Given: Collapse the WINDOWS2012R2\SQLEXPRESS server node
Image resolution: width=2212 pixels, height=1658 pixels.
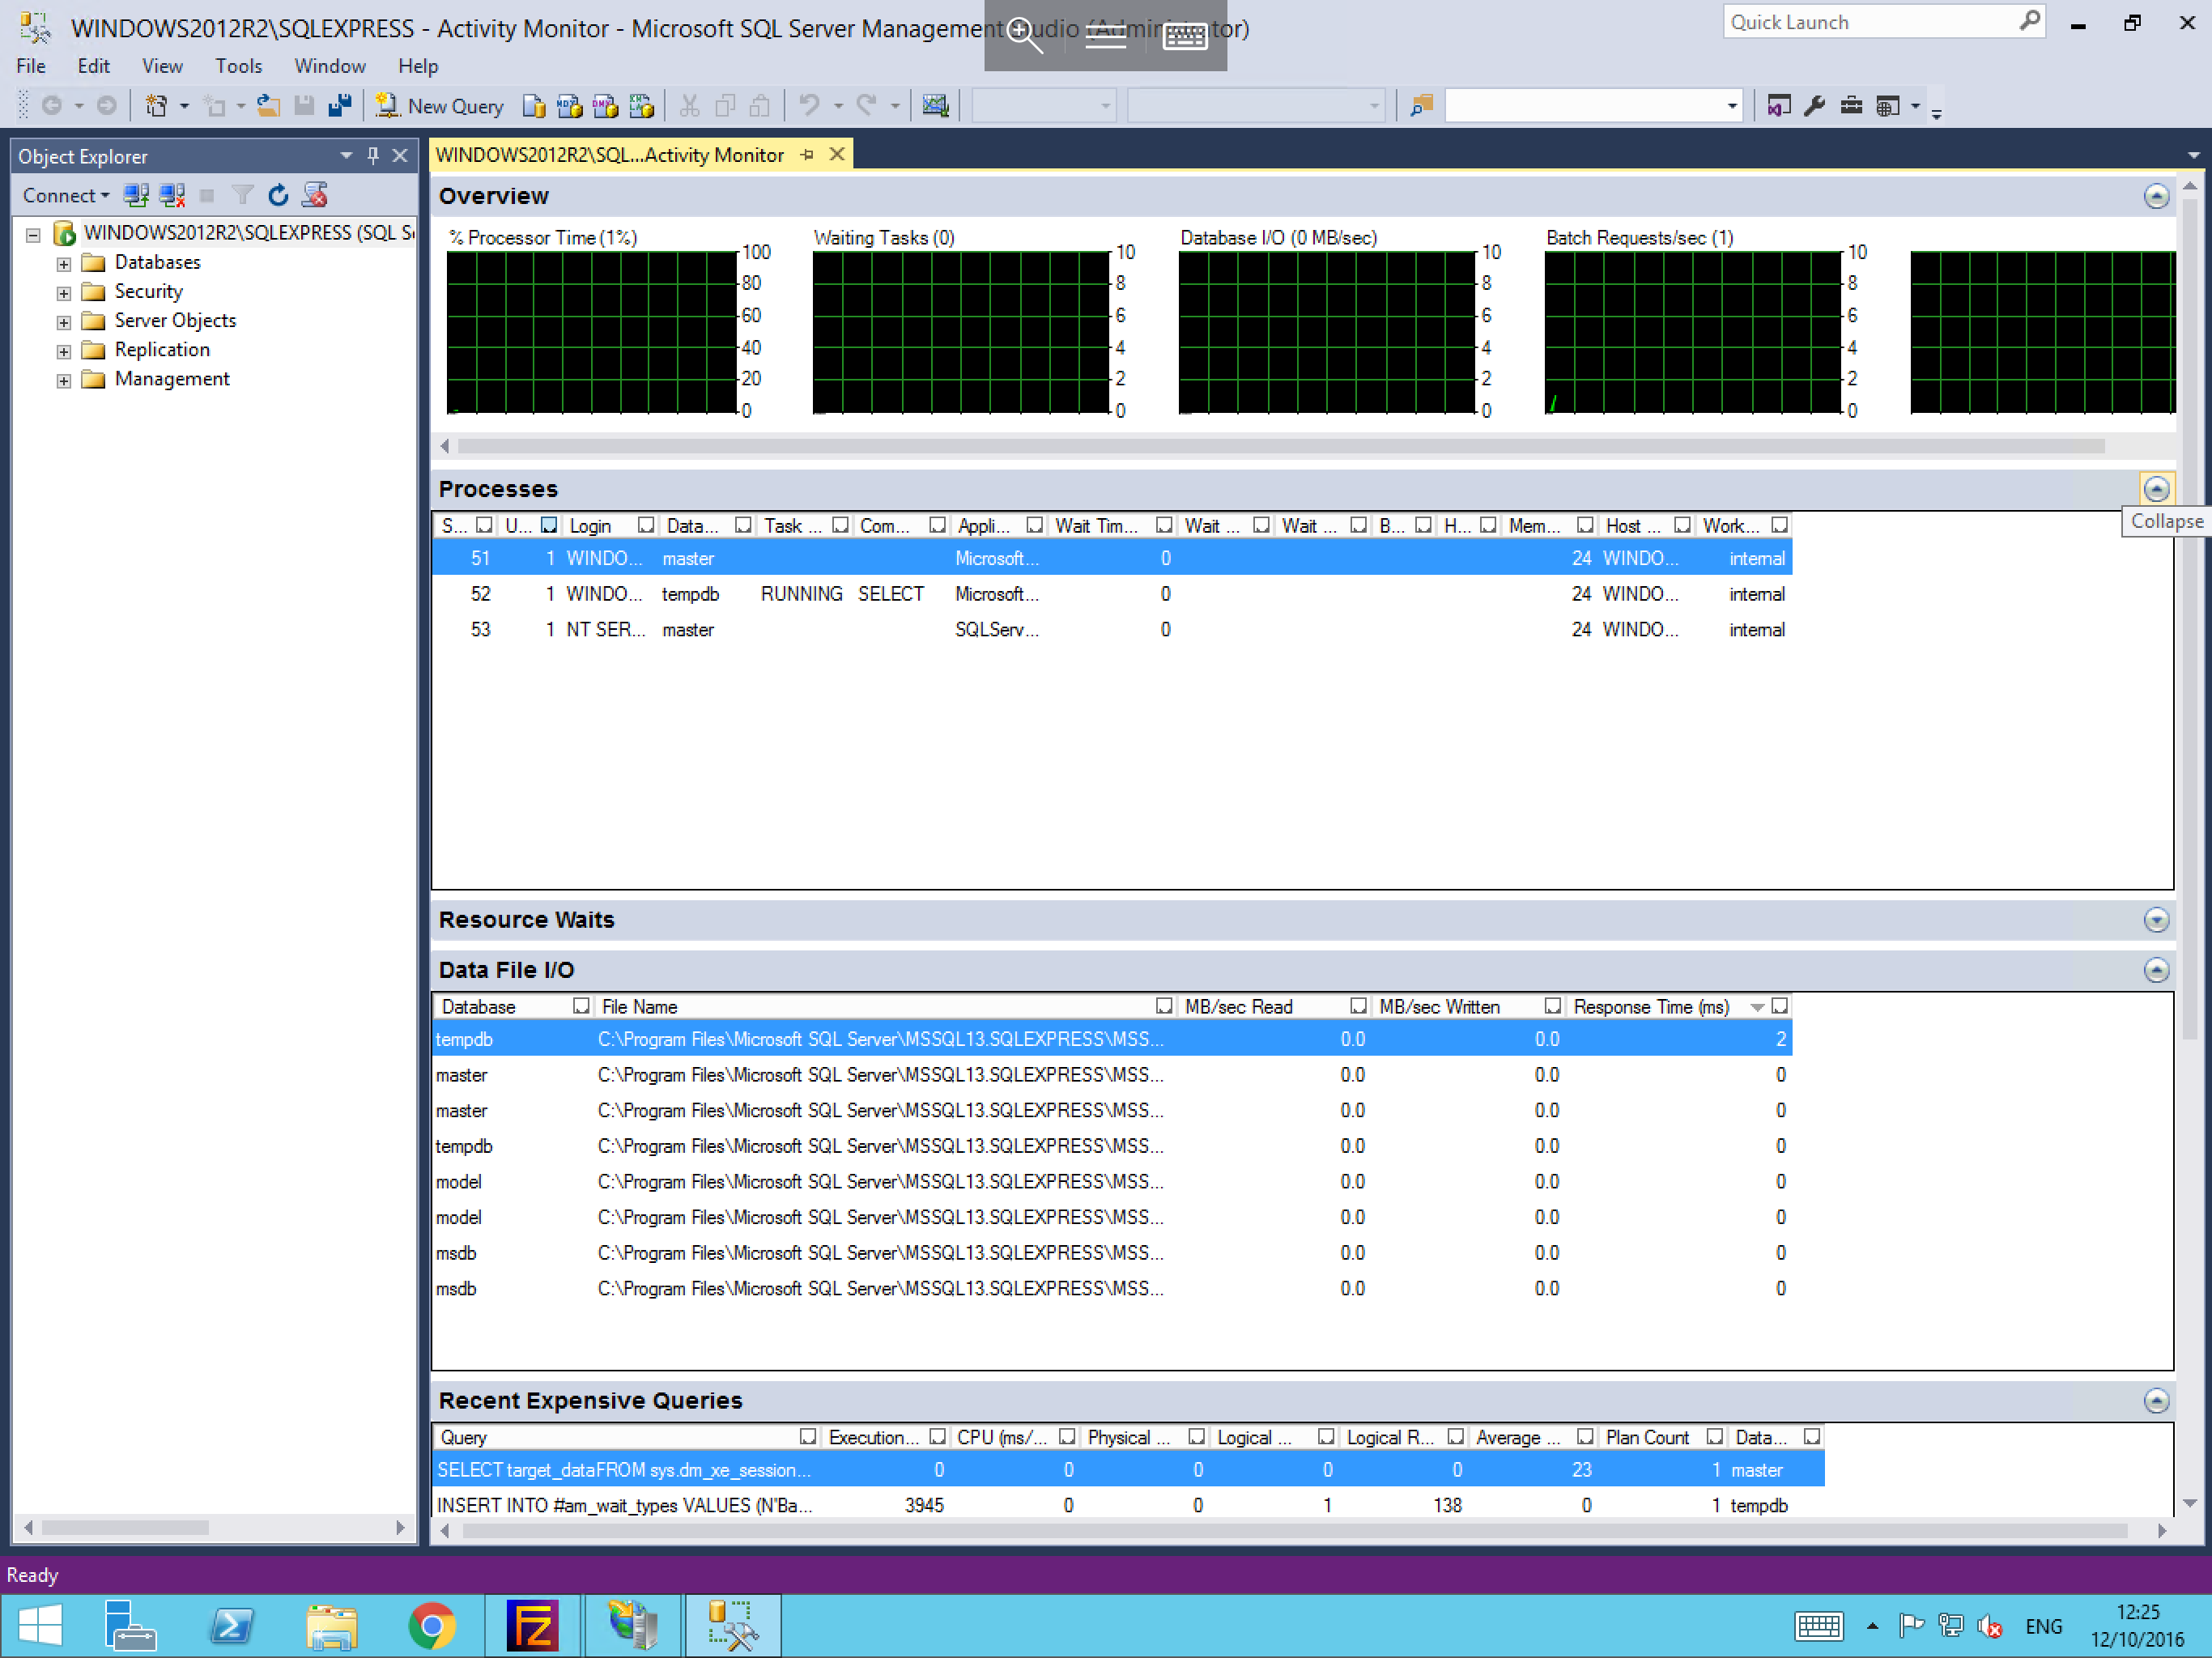Looking at the screenshot, I should [33, 235].
